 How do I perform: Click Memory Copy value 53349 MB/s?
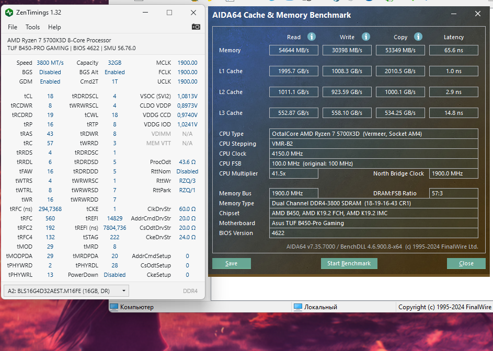(x=400, y=50)
